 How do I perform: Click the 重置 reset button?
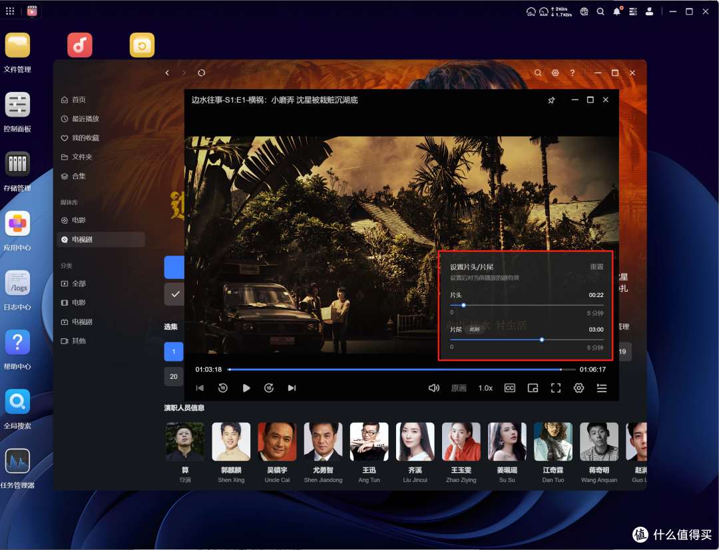point(597,266)
